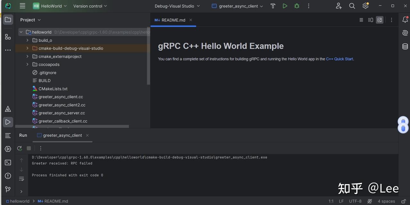410x205 pixels.
Task: Select the greeter_async_client run tab
Action: (62, 135)
